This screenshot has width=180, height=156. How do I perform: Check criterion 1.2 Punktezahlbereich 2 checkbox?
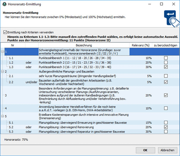(x=166, y=62)
